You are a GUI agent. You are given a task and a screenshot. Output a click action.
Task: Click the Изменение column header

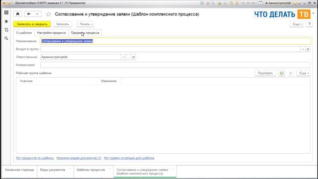[109, 81]
